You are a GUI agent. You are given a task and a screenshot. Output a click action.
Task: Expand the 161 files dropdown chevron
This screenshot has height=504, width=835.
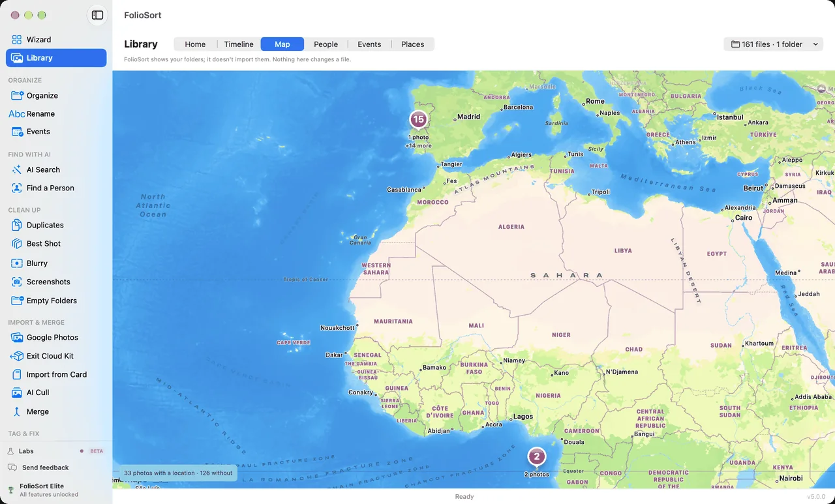click(815, 44)
